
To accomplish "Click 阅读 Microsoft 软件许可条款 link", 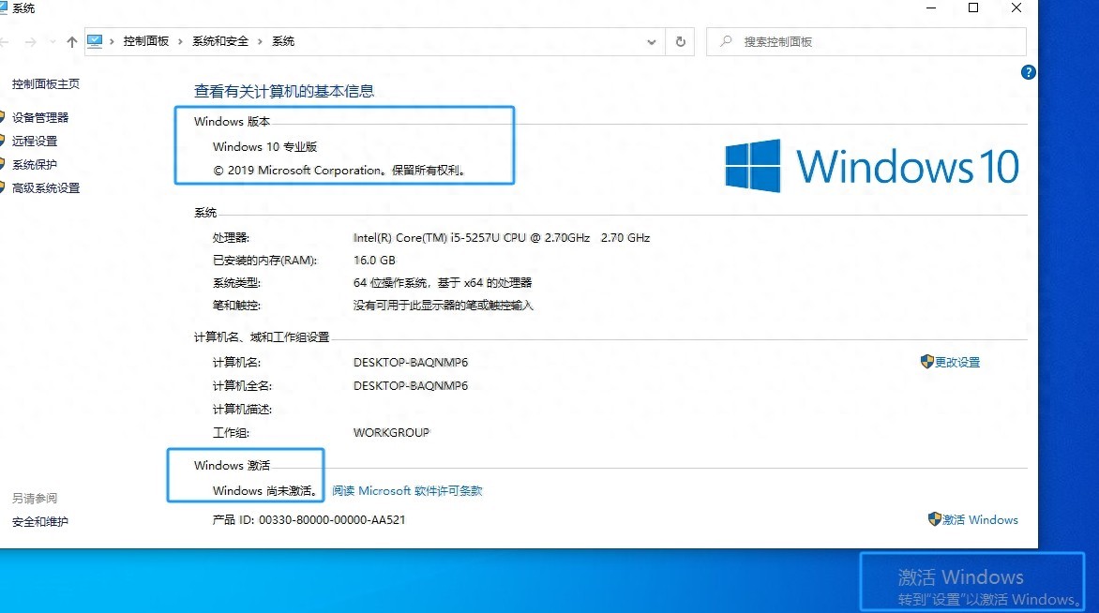I will coord(409,490).
